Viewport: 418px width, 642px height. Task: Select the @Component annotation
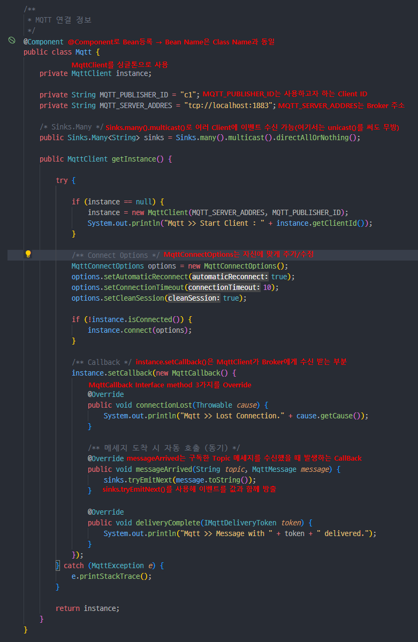43,41
